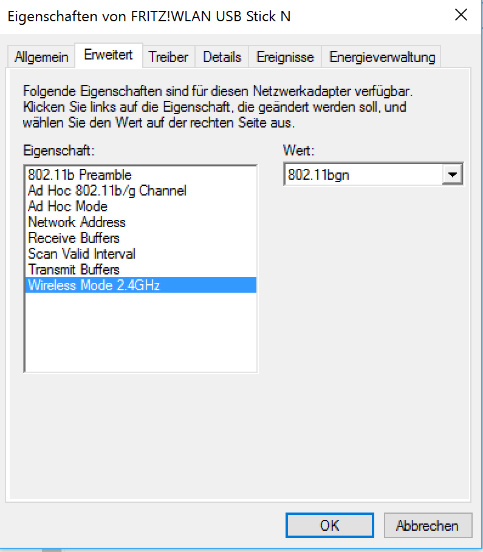Screen dimensions: 483x552
Task: Pick the Network Address property
Action: (140, 222)
